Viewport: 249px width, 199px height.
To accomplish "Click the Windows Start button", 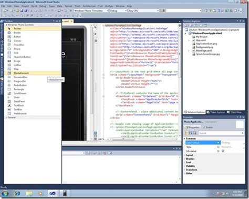I will coord(5,194).
